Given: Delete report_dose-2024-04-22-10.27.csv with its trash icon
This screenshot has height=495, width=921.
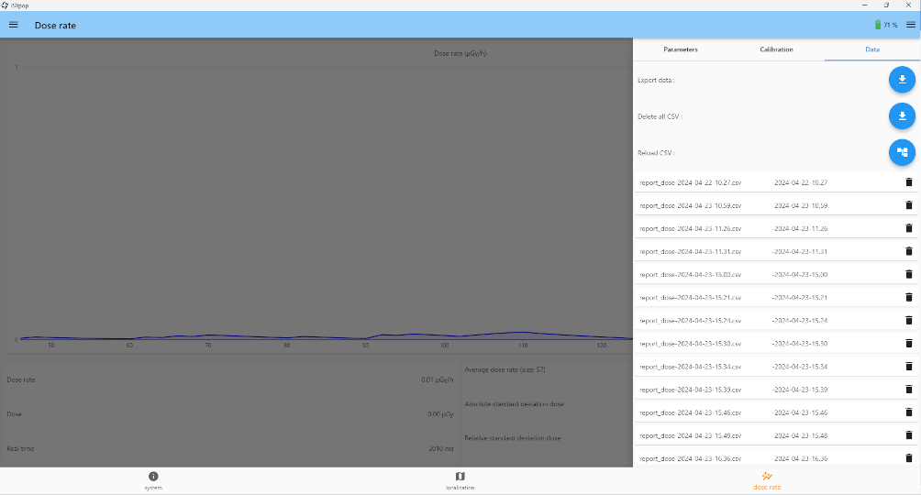Looking at the screenshot, I should [x=908, y=182].
